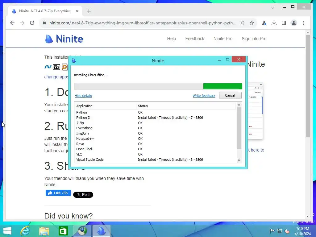The image size is (316, 237).
Task: Click details list scroll down arrow
Action: [239, 160]
